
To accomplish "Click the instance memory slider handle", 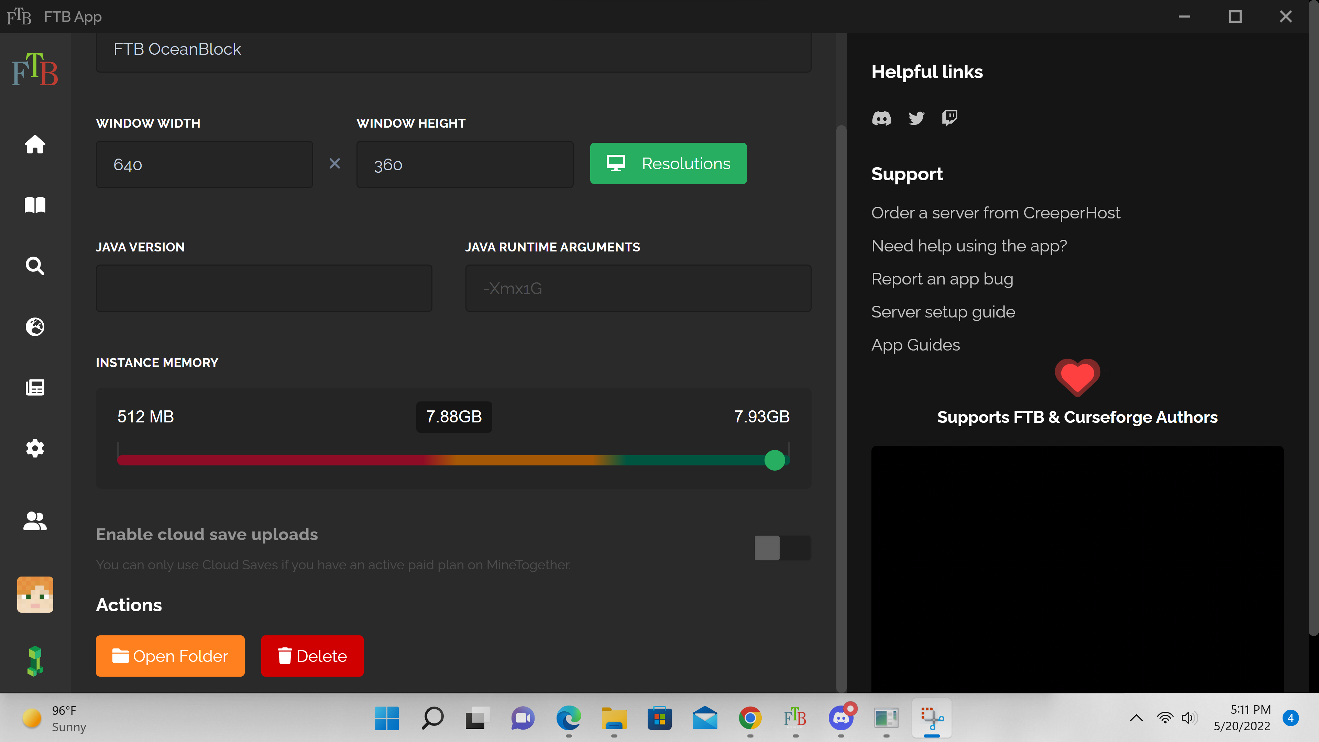I will pyautogui.click(x=775, y=460).
